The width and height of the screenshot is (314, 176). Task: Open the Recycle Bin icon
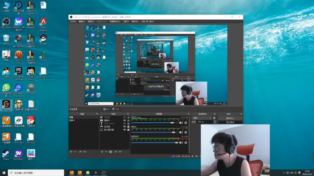coord(6,40)
